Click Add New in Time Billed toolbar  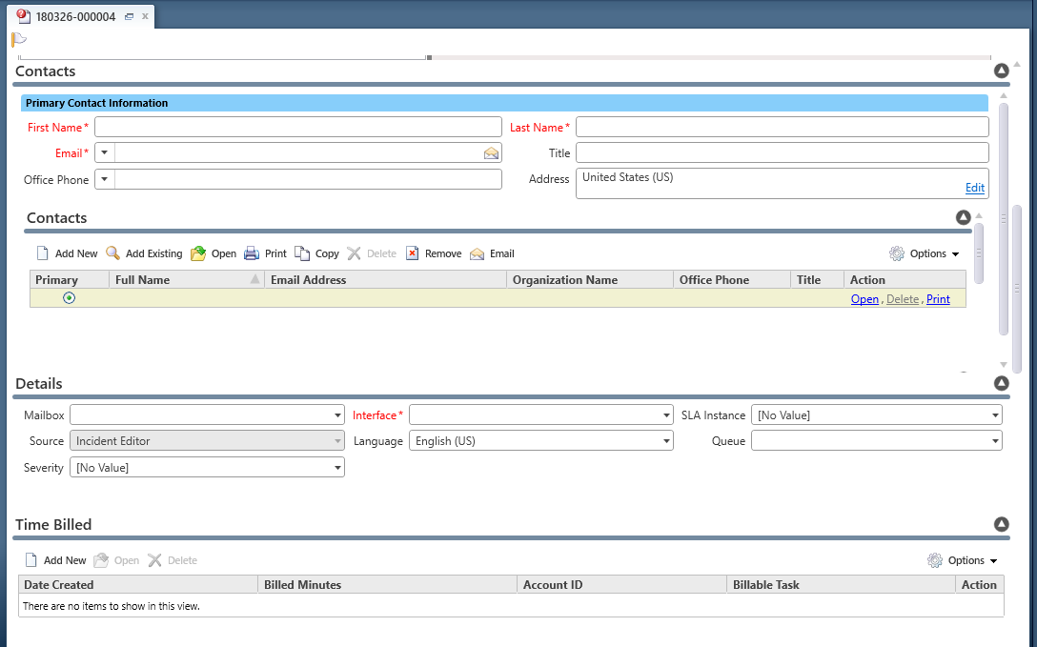[55, 560]
